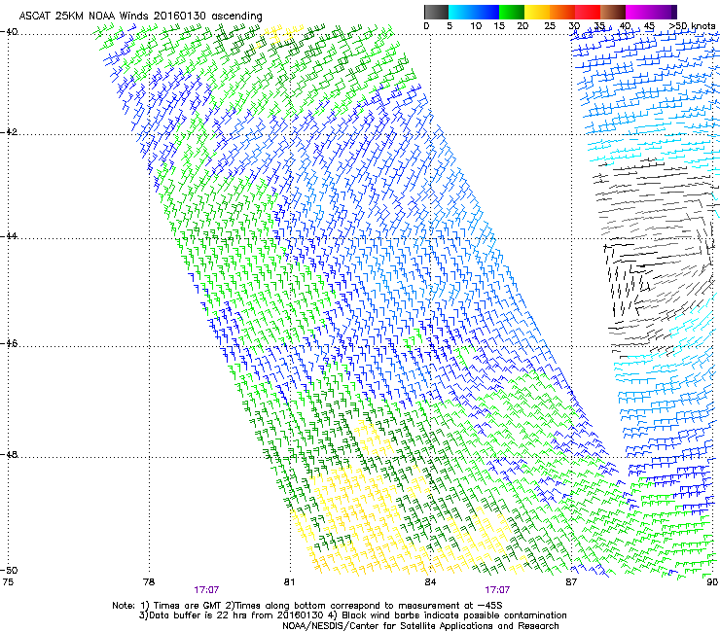Click longitude axis label "87"

coord(571,581)
